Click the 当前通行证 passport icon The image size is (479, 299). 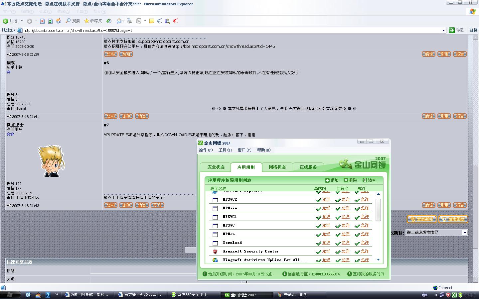click(284, 274)
